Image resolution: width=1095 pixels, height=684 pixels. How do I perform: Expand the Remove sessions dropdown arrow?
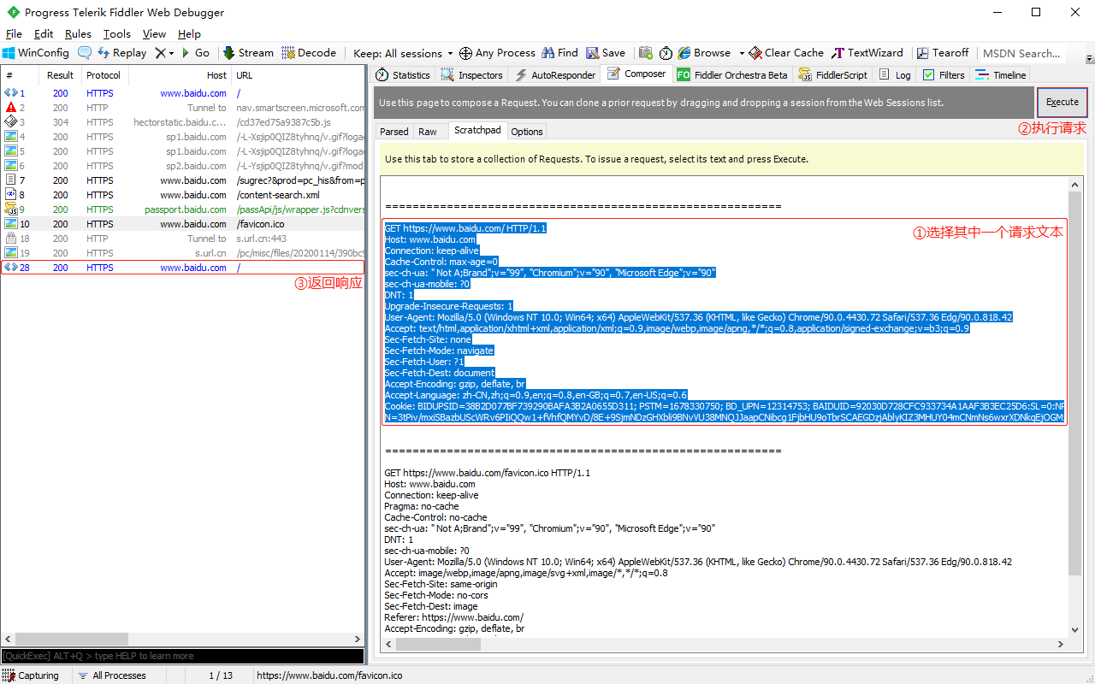171,53
